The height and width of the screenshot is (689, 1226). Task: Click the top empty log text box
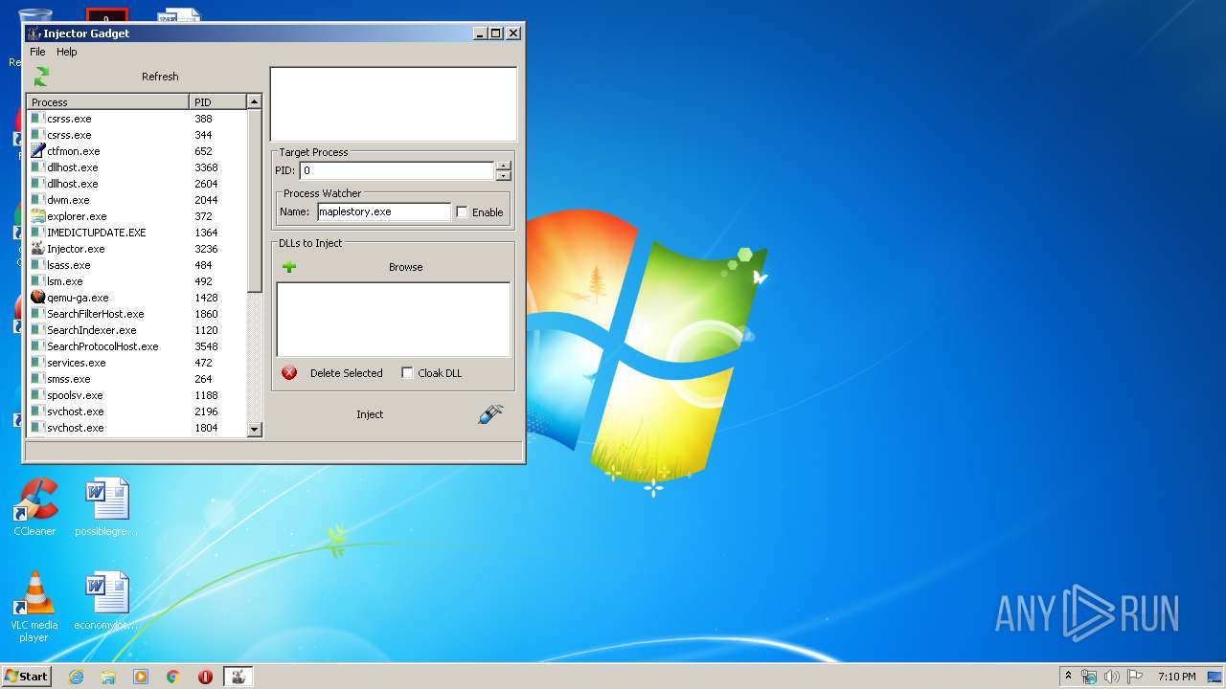point(394,104)
